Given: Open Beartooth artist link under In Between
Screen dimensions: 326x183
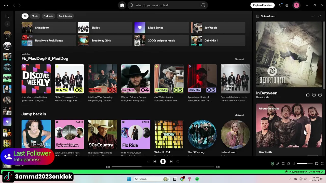Looking at the screenshot, I should click(262, 97).
